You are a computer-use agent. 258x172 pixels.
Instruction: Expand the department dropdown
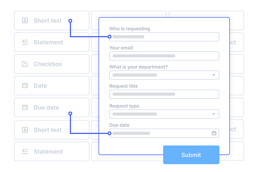pos(214,75)
